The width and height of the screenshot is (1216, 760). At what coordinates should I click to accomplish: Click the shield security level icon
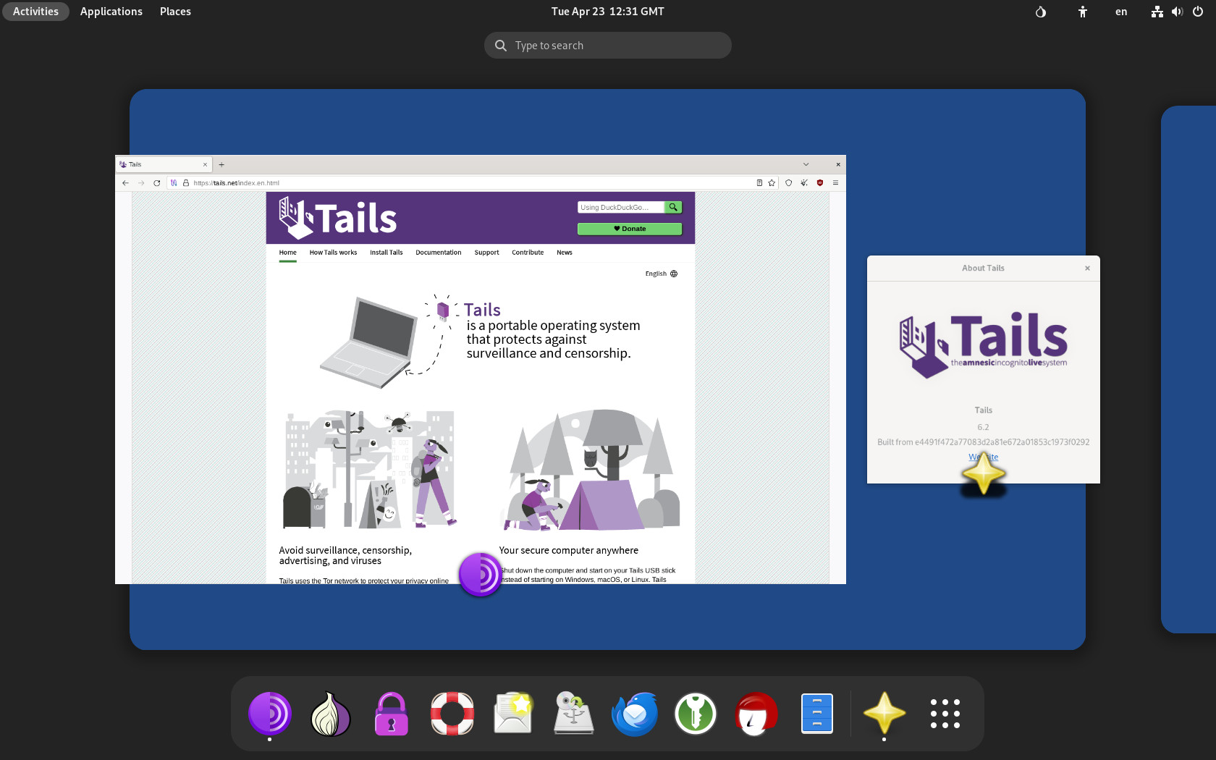point(789,183)
